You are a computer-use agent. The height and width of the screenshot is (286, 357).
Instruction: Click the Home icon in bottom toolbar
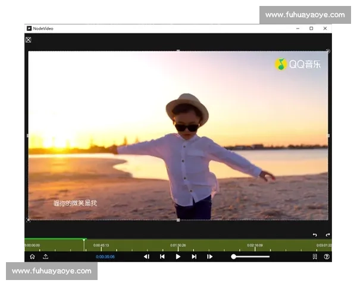32,257
